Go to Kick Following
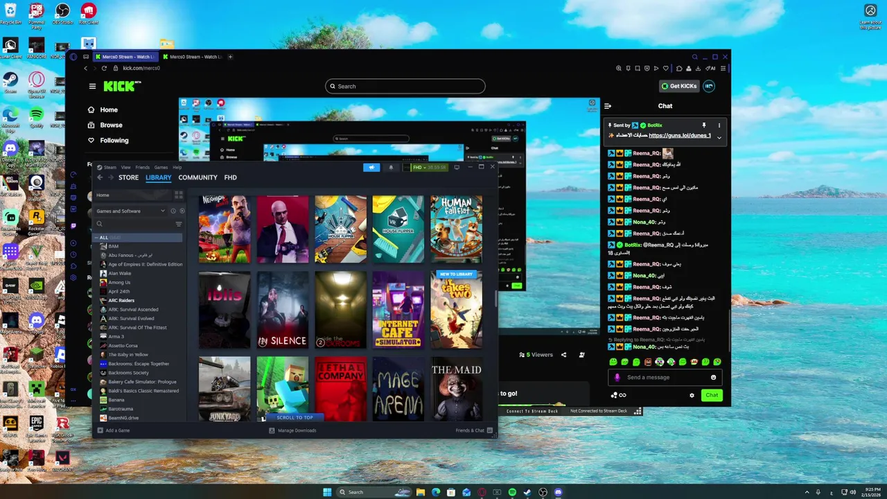The width and height of the screenshot is (887, 499). [108, 140]
